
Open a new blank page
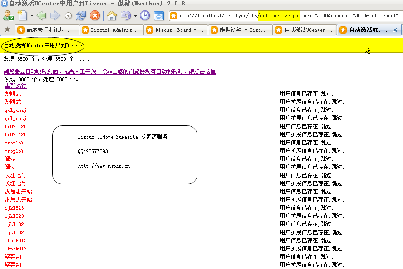[x=22, y=16]
